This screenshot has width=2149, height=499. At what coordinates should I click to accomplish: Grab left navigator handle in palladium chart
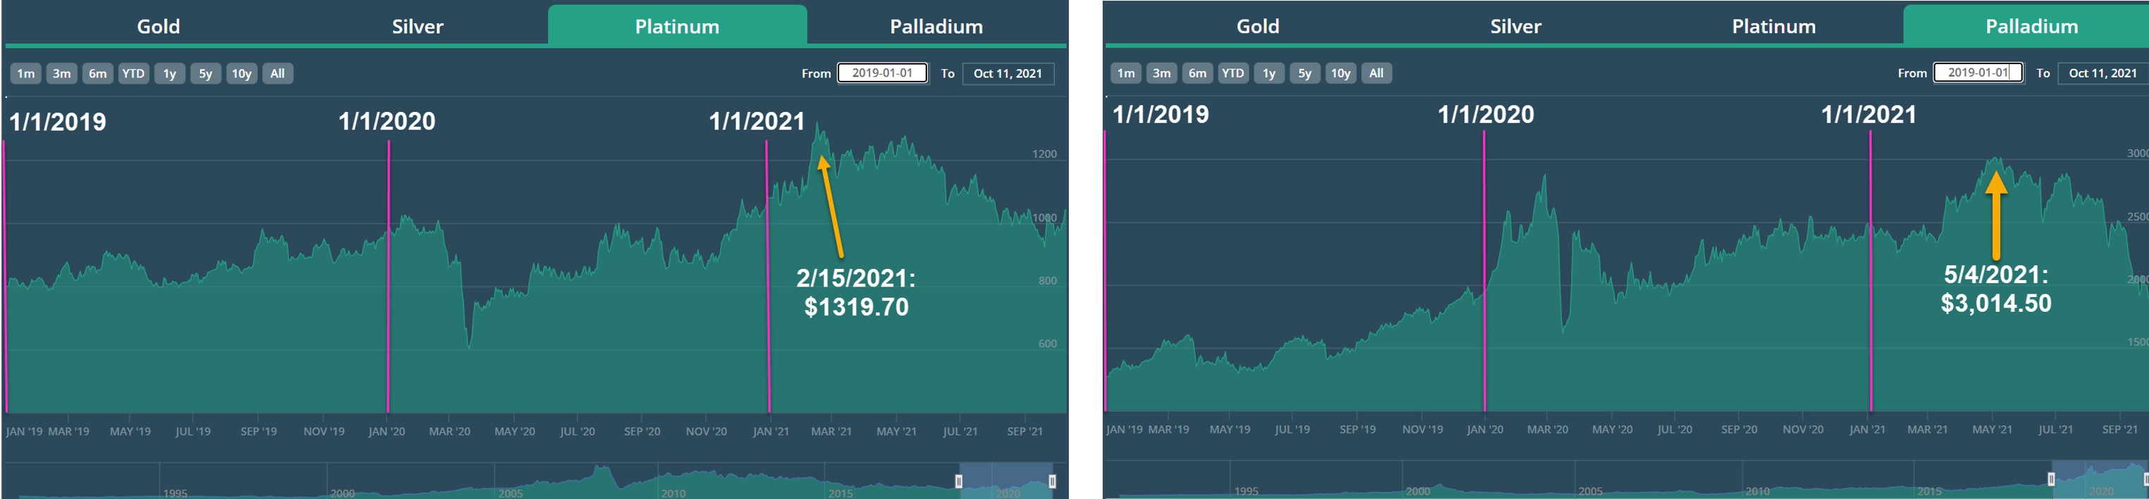[x=2051, y=480]
